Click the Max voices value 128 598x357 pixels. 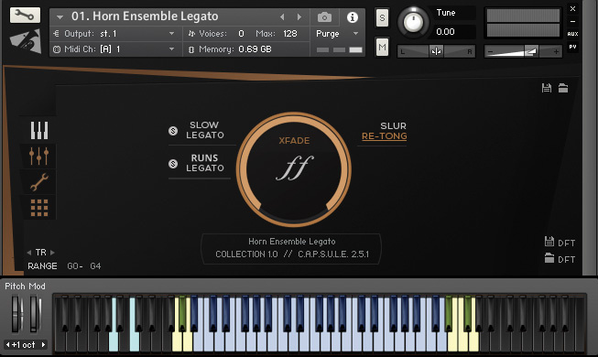click(x=290, y=34)
